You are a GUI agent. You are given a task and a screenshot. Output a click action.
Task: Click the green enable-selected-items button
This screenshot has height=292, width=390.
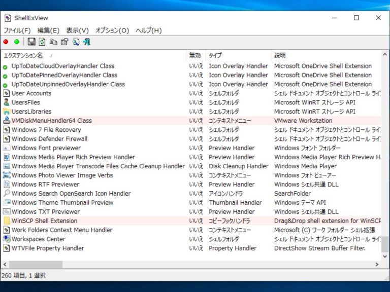17,42
